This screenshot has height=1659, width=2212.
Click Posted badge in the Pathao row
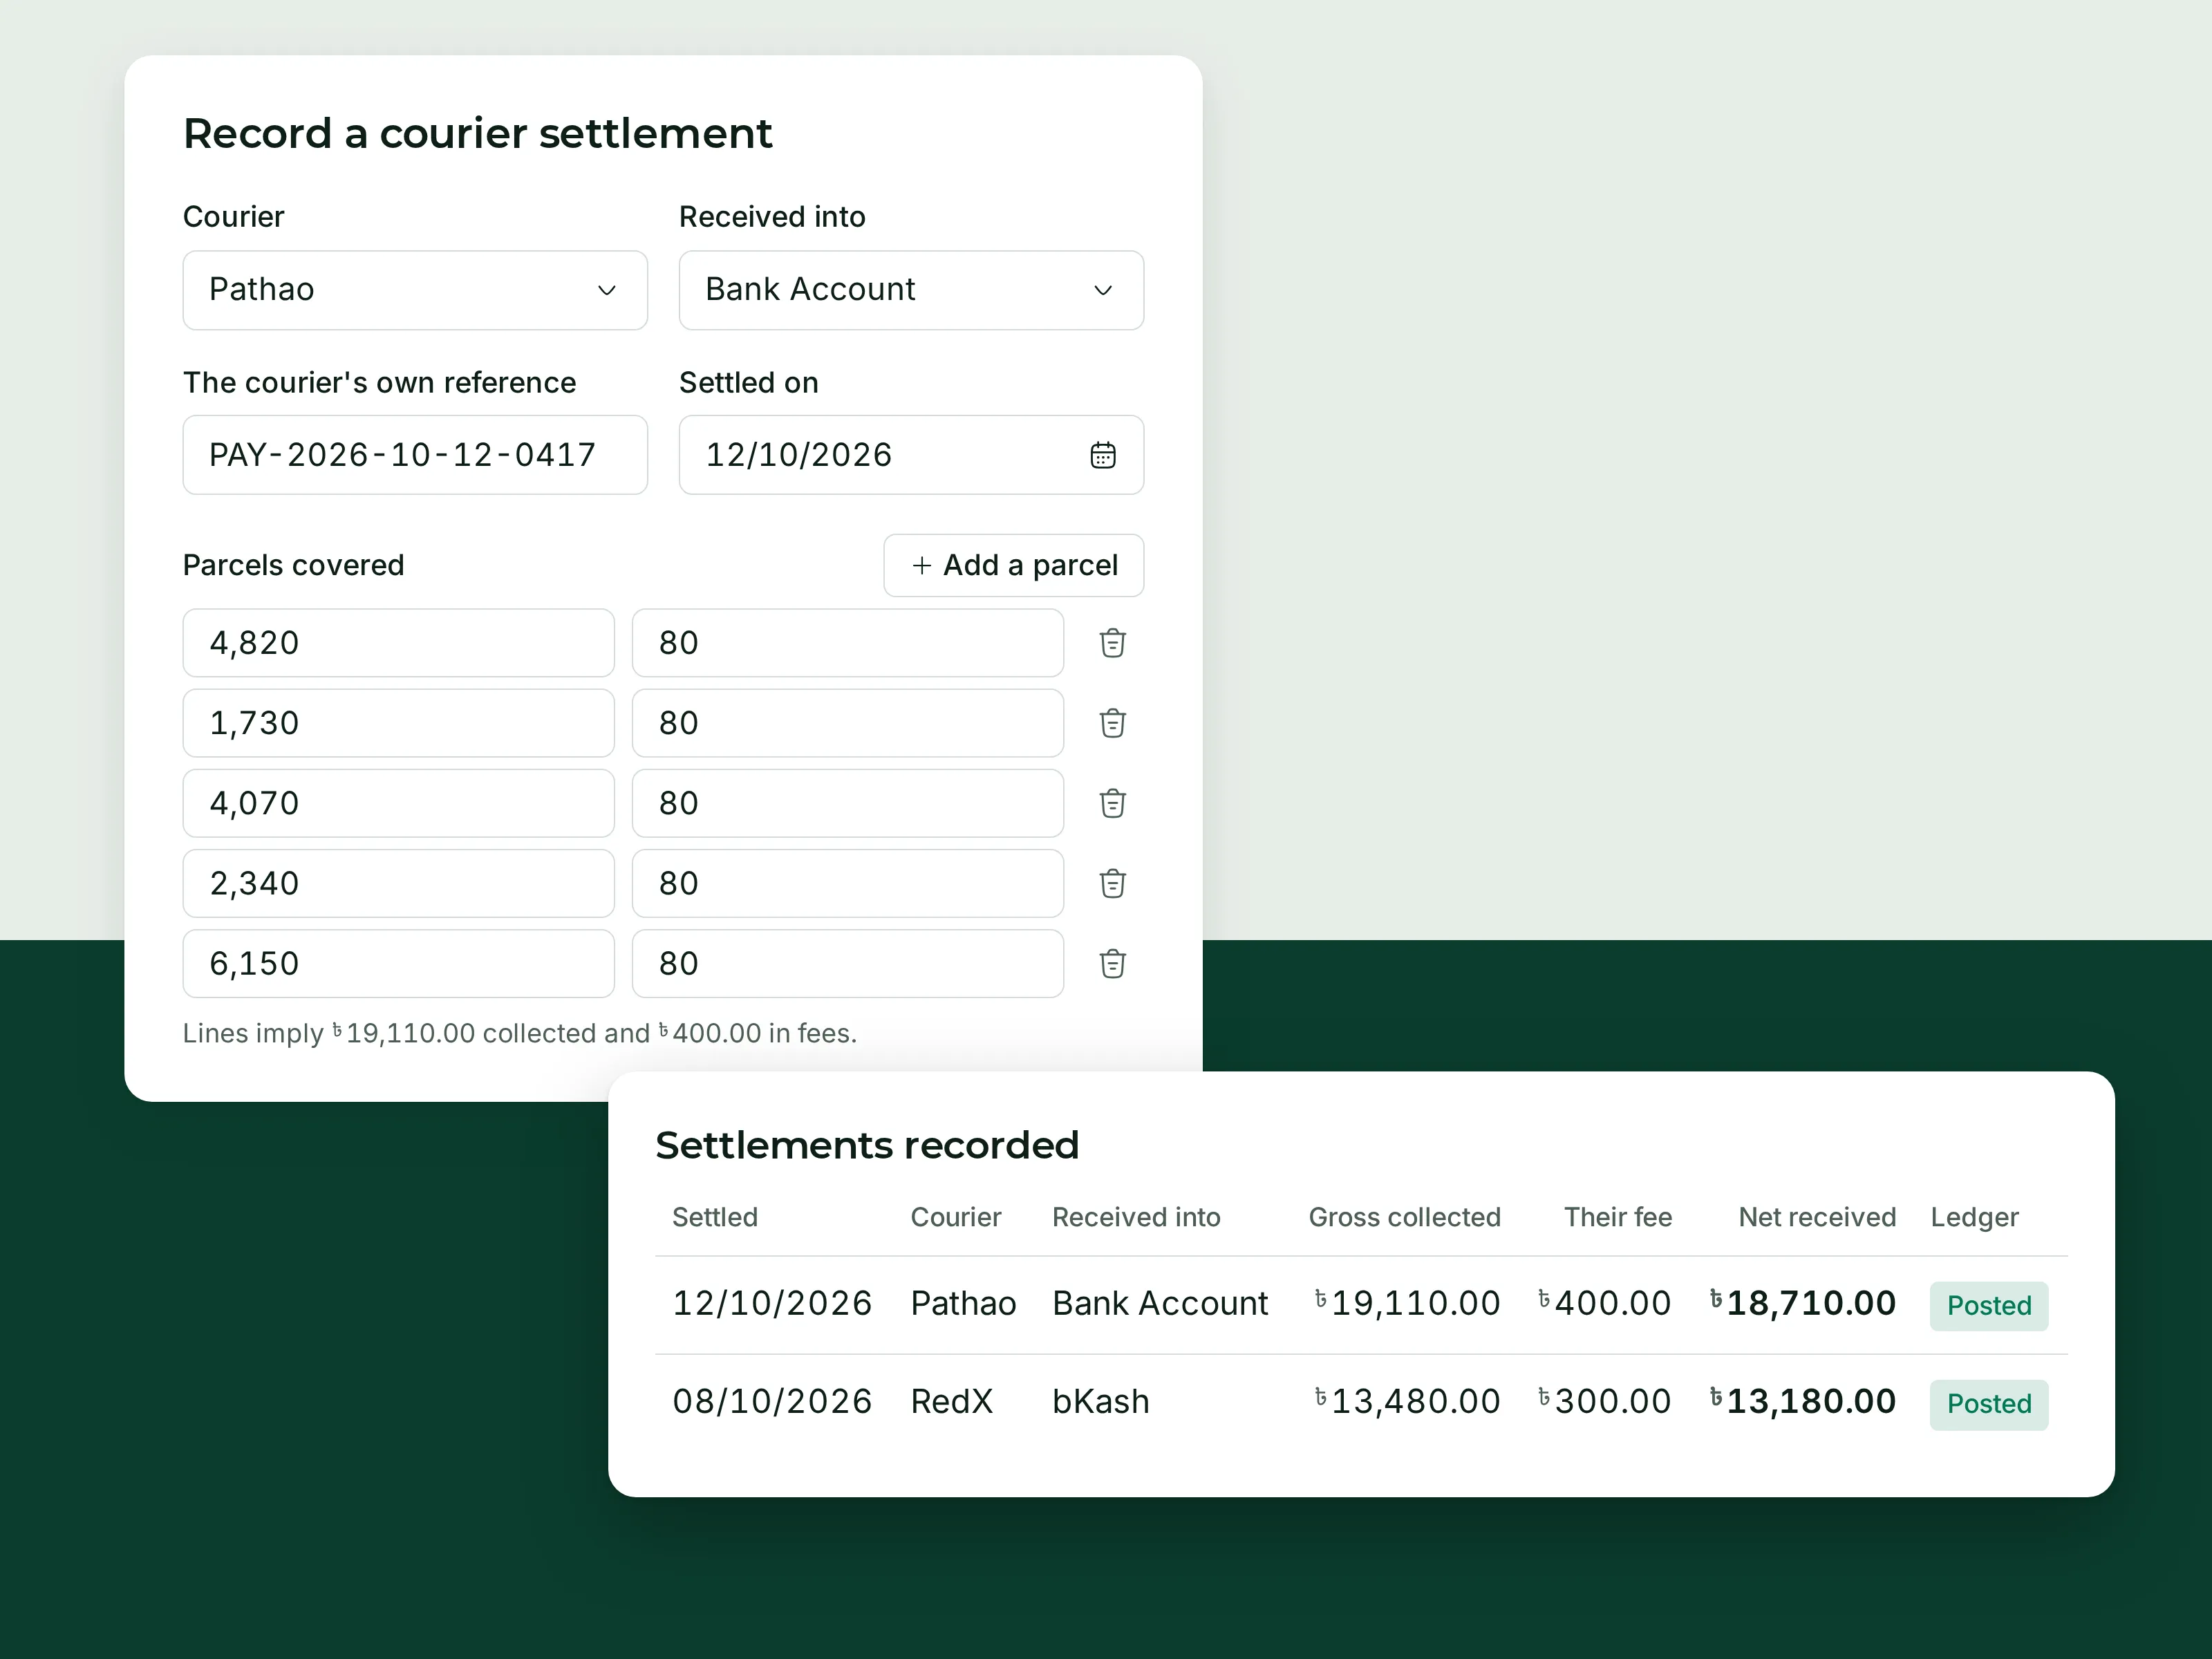[1988, 1306]
